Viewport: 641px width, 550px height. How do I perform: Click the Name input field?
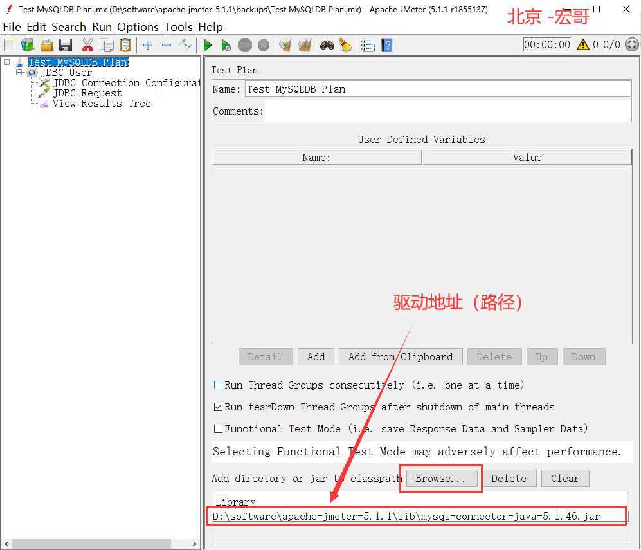pyautogui.click(x=438, y=89)
